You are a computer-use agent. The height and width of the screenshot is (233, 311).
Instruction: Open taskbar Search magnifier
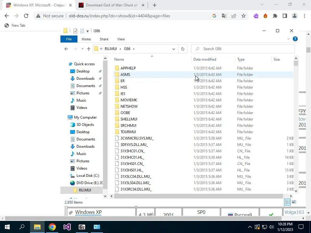pos(22,227)
